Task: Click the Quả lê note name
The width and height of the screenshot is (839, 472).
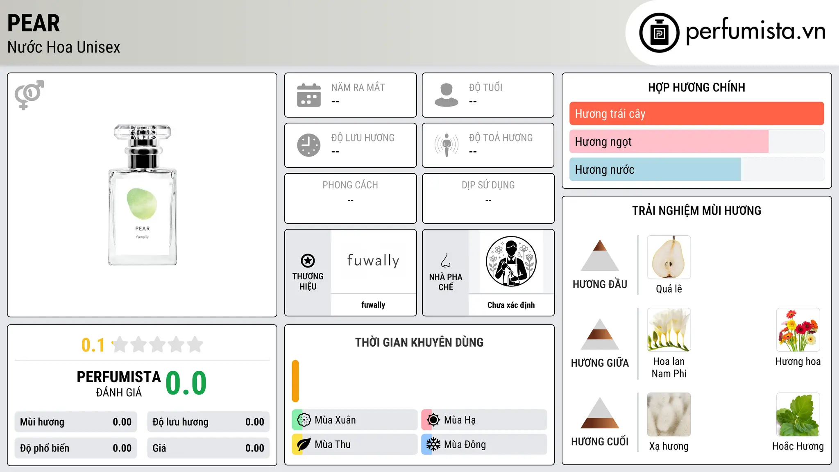Action: (669, 289)
